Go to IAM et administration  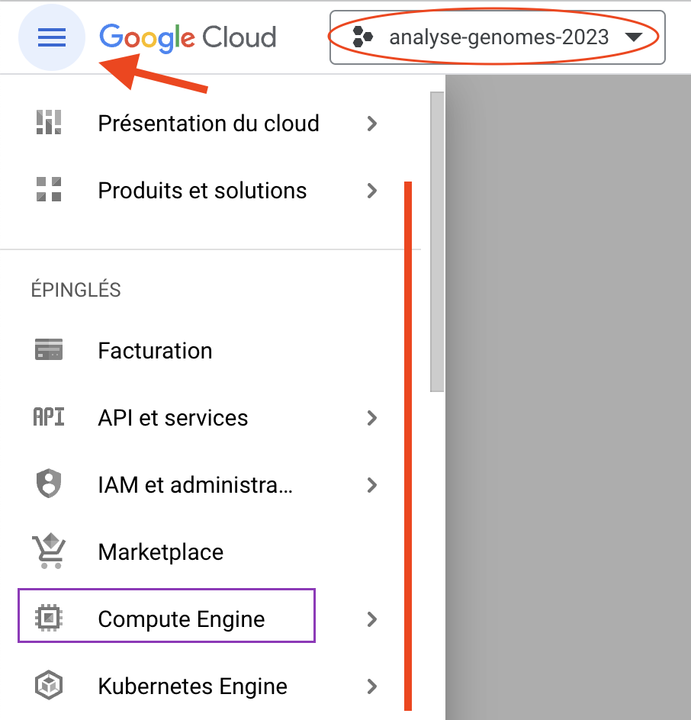(x=195, y=485)
